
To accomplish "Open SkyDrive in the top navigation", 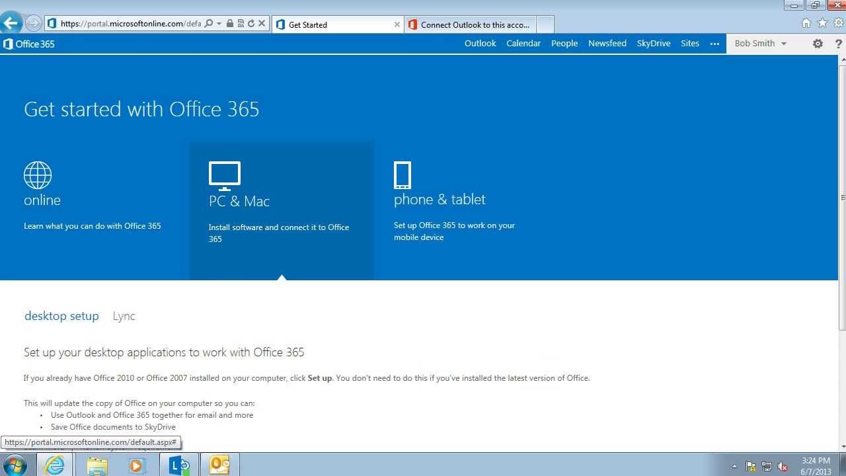I will [x=654, y=44].
